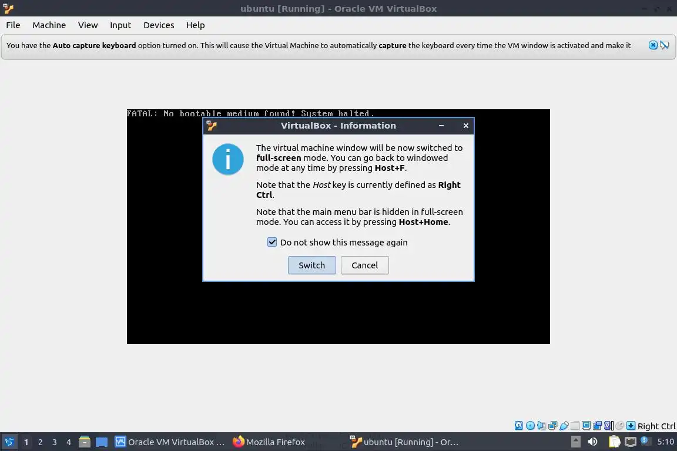Switch to workspace 2
The width and height of the screenshot is (677, 451).
pos(41,442)
